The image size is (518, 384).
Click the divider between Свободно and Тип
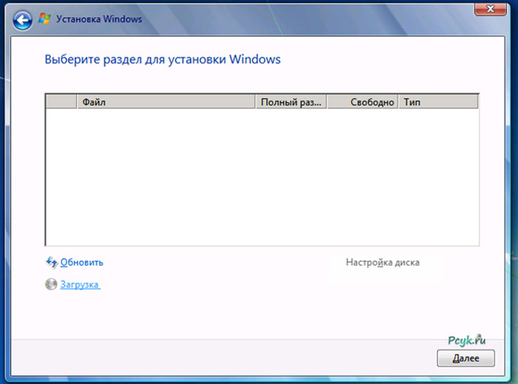point(398,102)
